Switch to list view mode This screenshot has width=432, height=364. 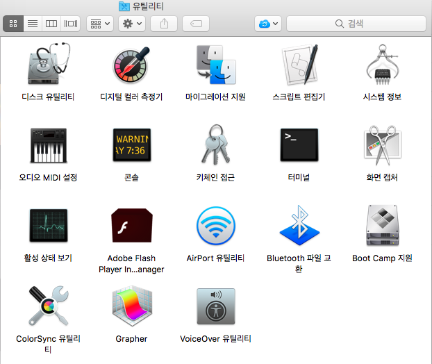pyautogui.click(x=33, y=24)
